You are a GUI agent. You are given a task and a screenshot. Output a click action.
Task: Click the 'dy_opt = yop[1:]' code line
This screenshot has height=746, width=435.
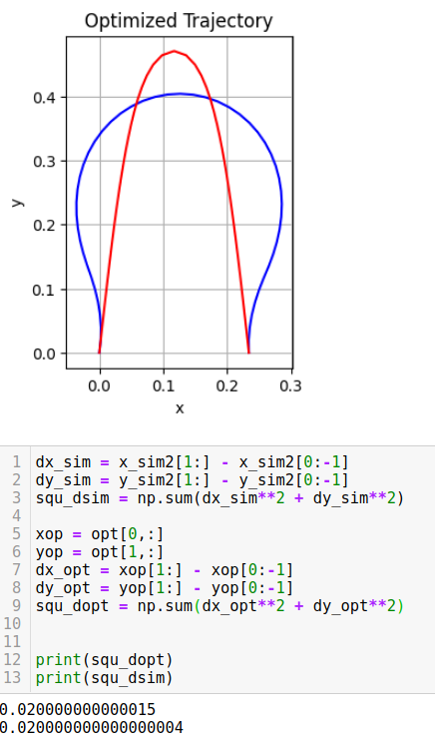point(165,588)
